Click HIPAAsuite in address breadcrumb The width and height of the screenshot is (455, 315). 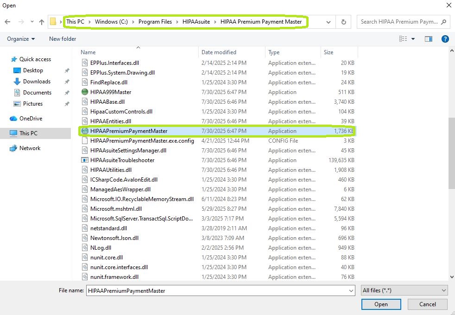(196, 22)
